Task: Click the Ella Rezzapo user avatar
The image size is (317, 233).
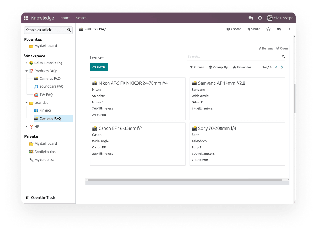Action: (x=270, y=18)
